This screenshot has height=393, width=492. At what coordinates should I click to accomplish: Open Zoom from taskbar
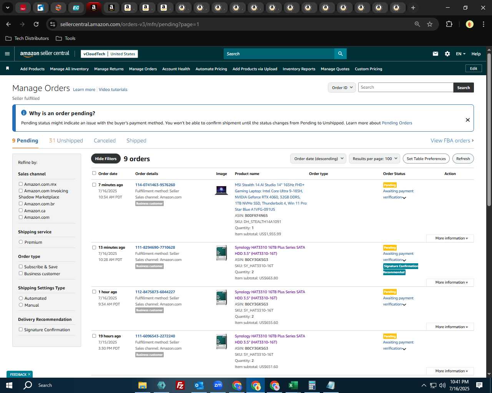pyautogui.click(x=218, y=385)
